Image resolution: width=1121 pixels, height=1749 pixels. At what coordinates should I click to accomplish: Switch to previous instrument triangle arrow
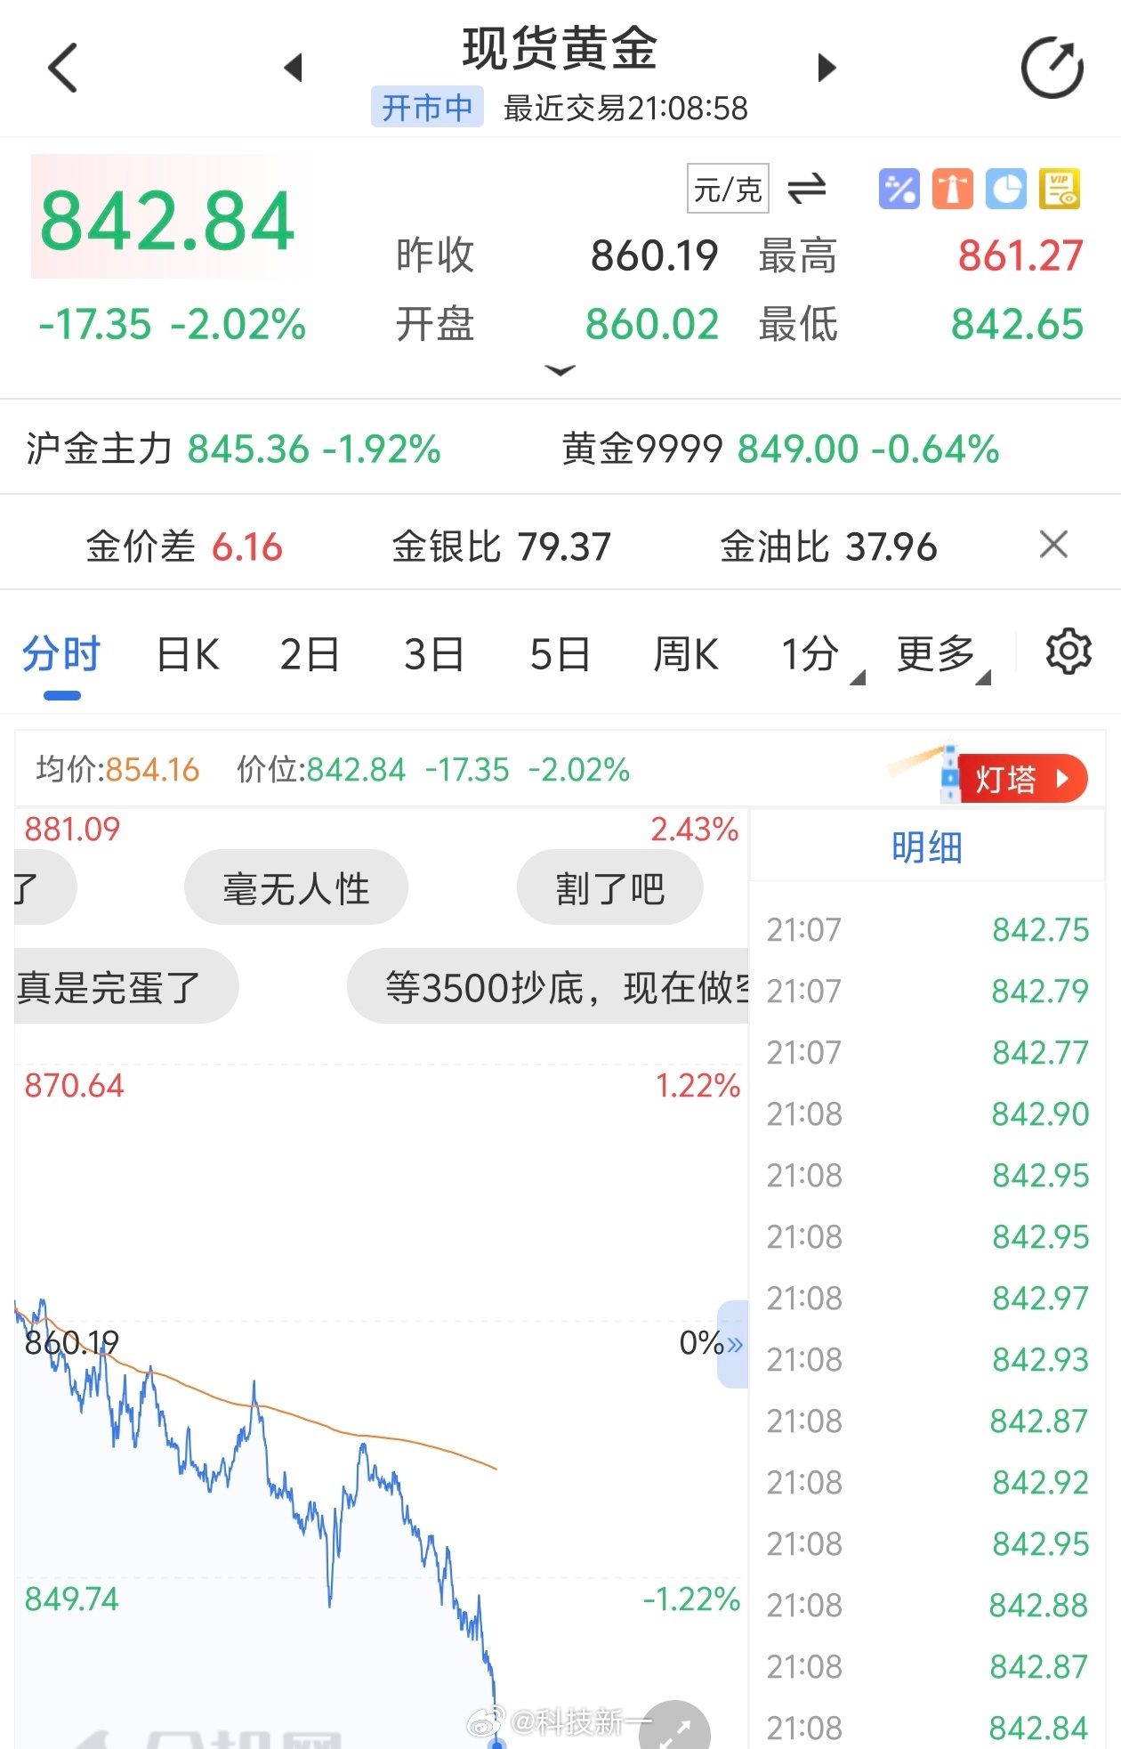coord(294,68)
